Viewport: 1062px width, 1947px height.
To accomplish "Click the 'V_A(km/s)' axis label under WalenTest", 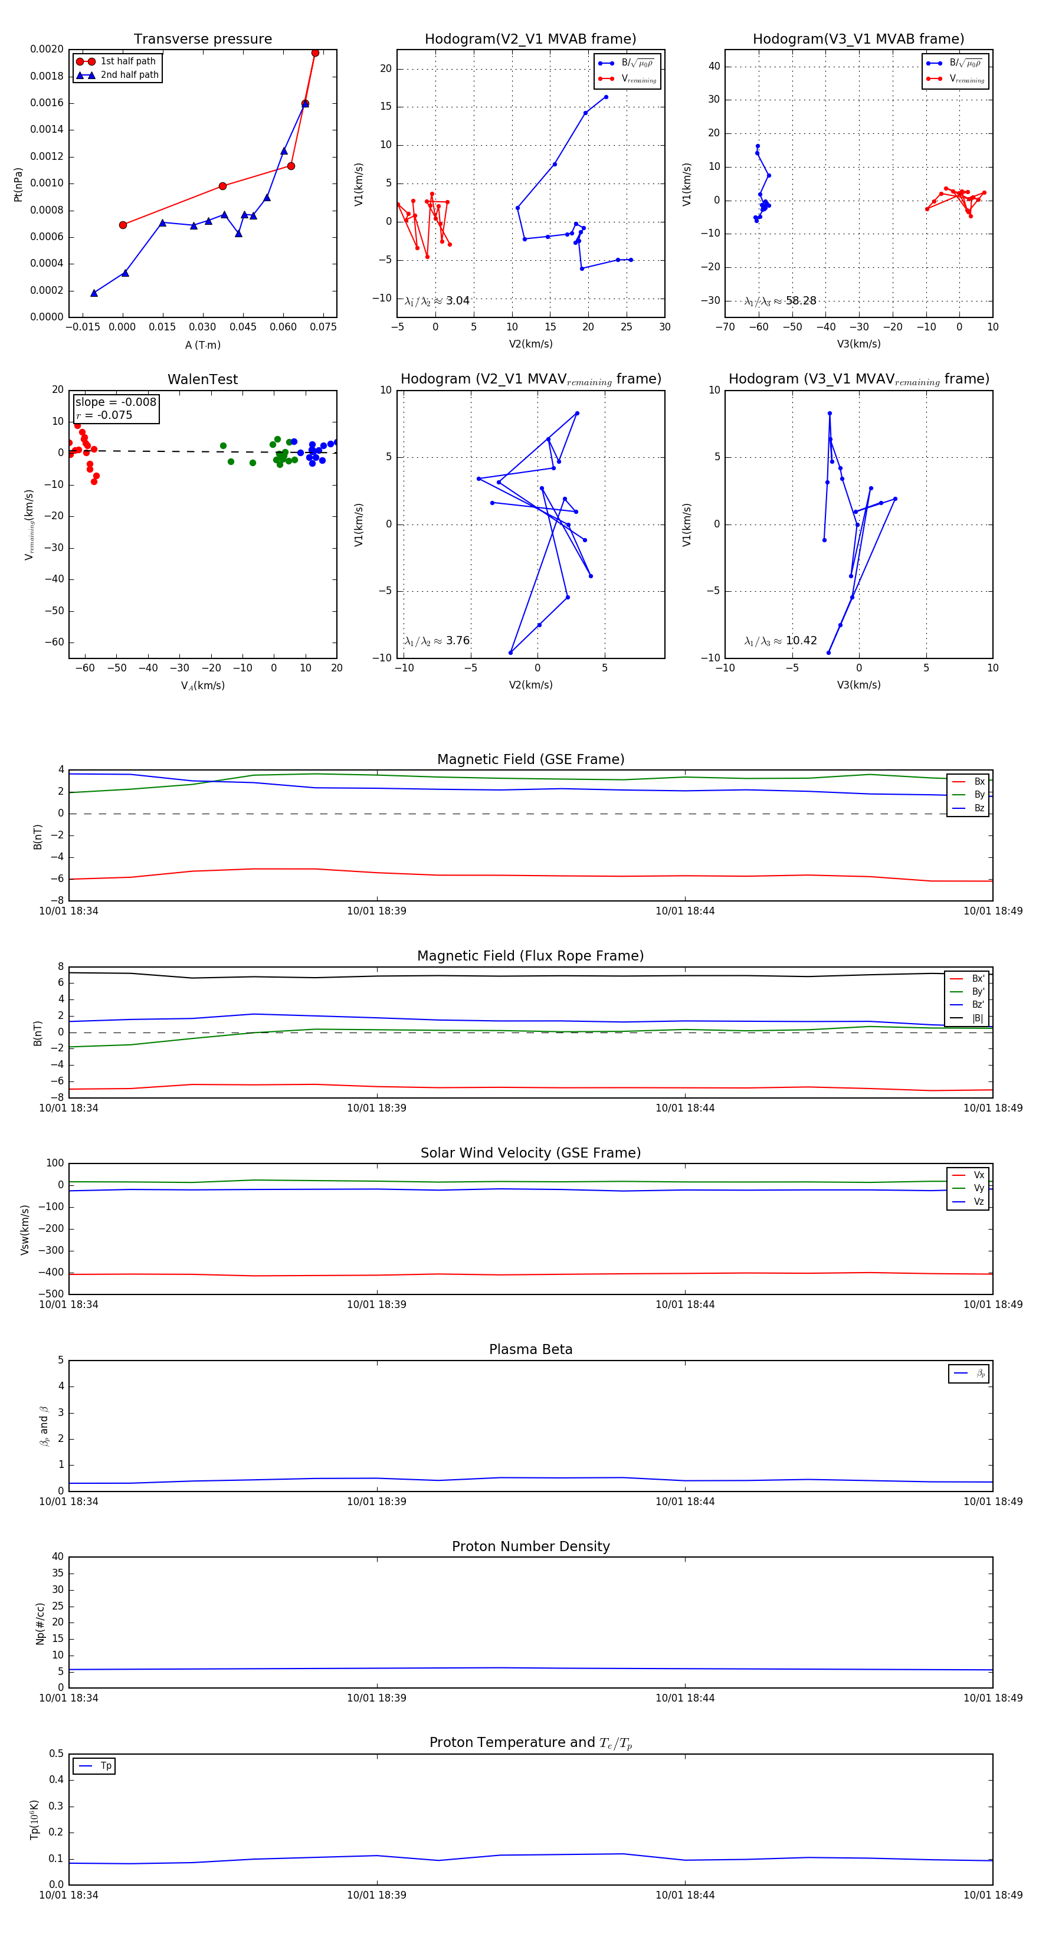I will 202,686.
